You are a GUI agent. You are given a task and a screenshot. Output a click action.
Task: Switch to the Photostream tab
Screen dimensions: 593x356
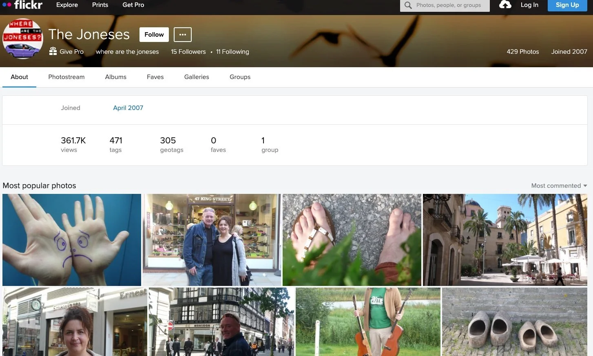pos(66,77)
